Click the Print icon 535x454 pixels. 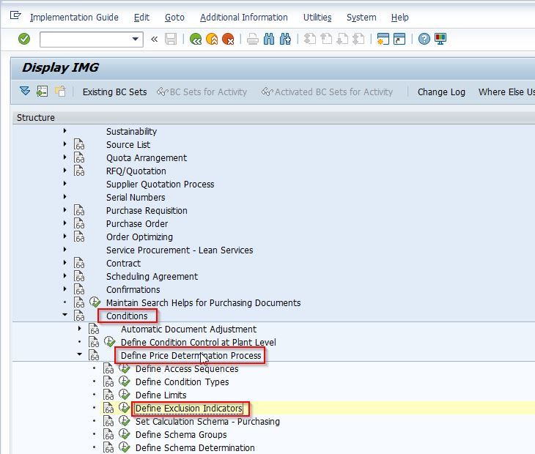click(253, 40)
